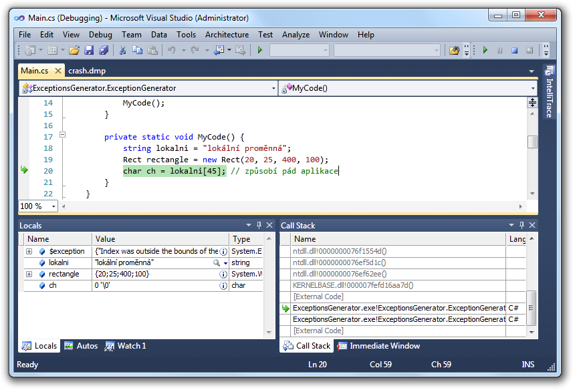Click the Undo arrow icon
Viewport: 573px width, 390px height.
[171, 50]
